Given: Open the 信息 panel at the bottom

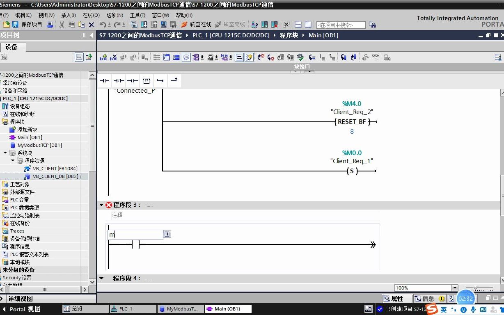Looking at the screenshot, I should pos(429,298).
